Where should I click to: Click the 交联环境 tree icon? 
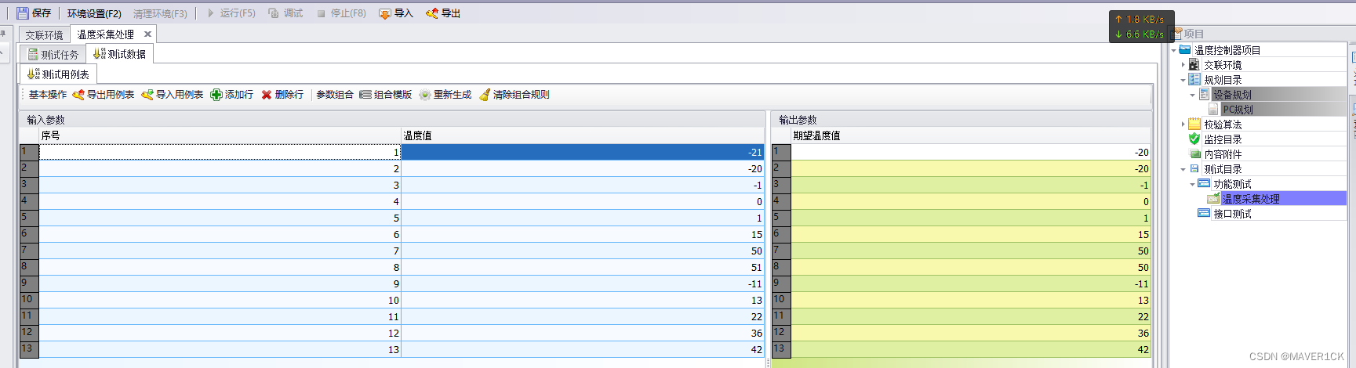[1194, 65]
